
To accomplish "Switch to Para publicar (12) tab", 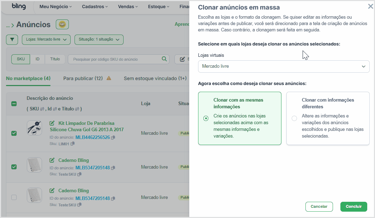I will [x=83, y=78].
